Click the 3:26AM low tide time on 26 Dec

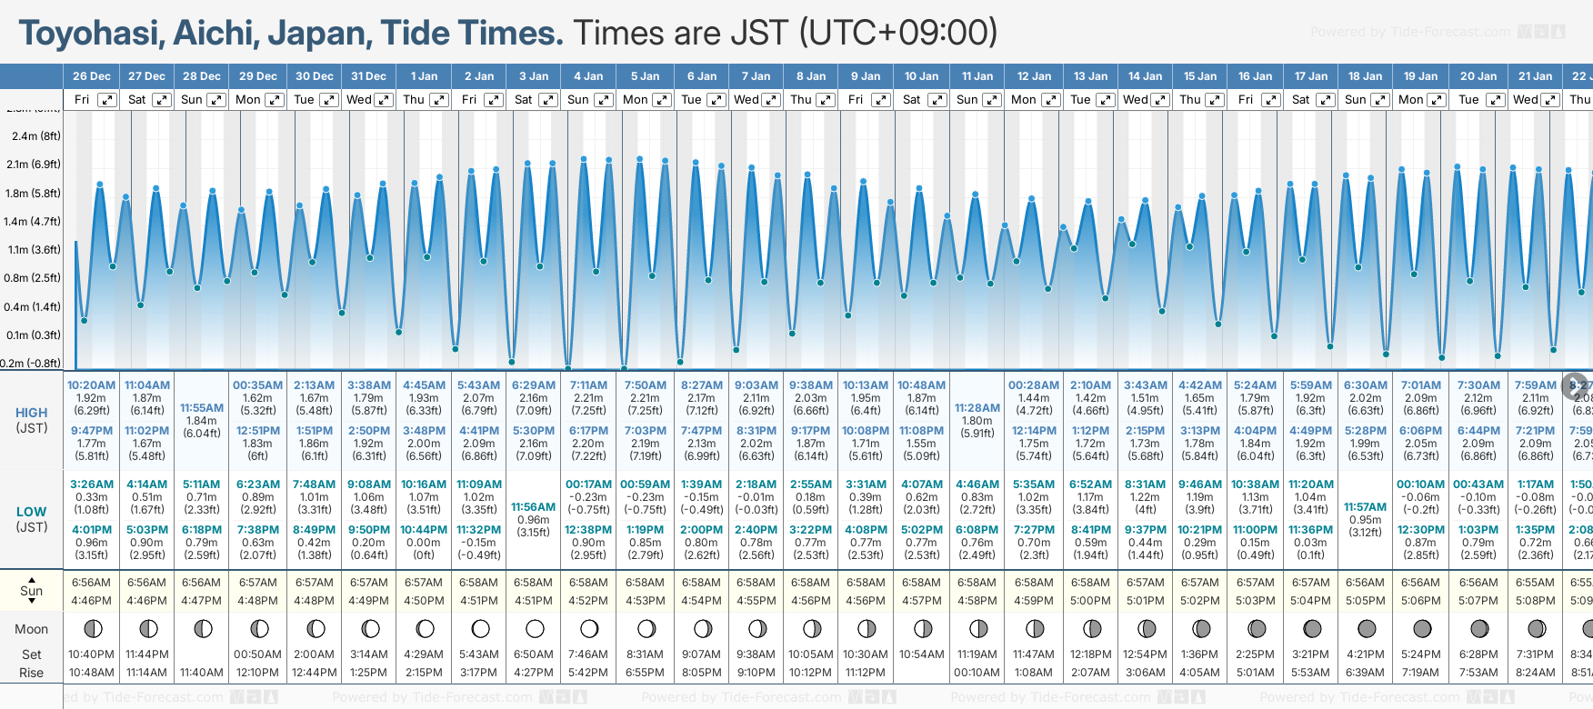92,484
